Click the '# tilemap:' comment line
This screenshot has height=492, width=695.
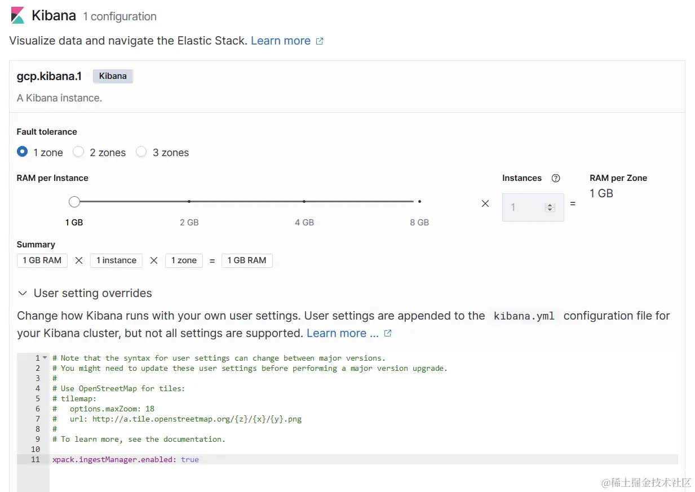pos(75,398)
